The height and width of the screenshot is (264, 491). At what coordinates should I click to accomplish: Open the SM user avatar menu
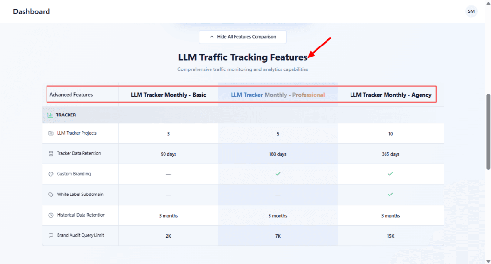[471, 11]
